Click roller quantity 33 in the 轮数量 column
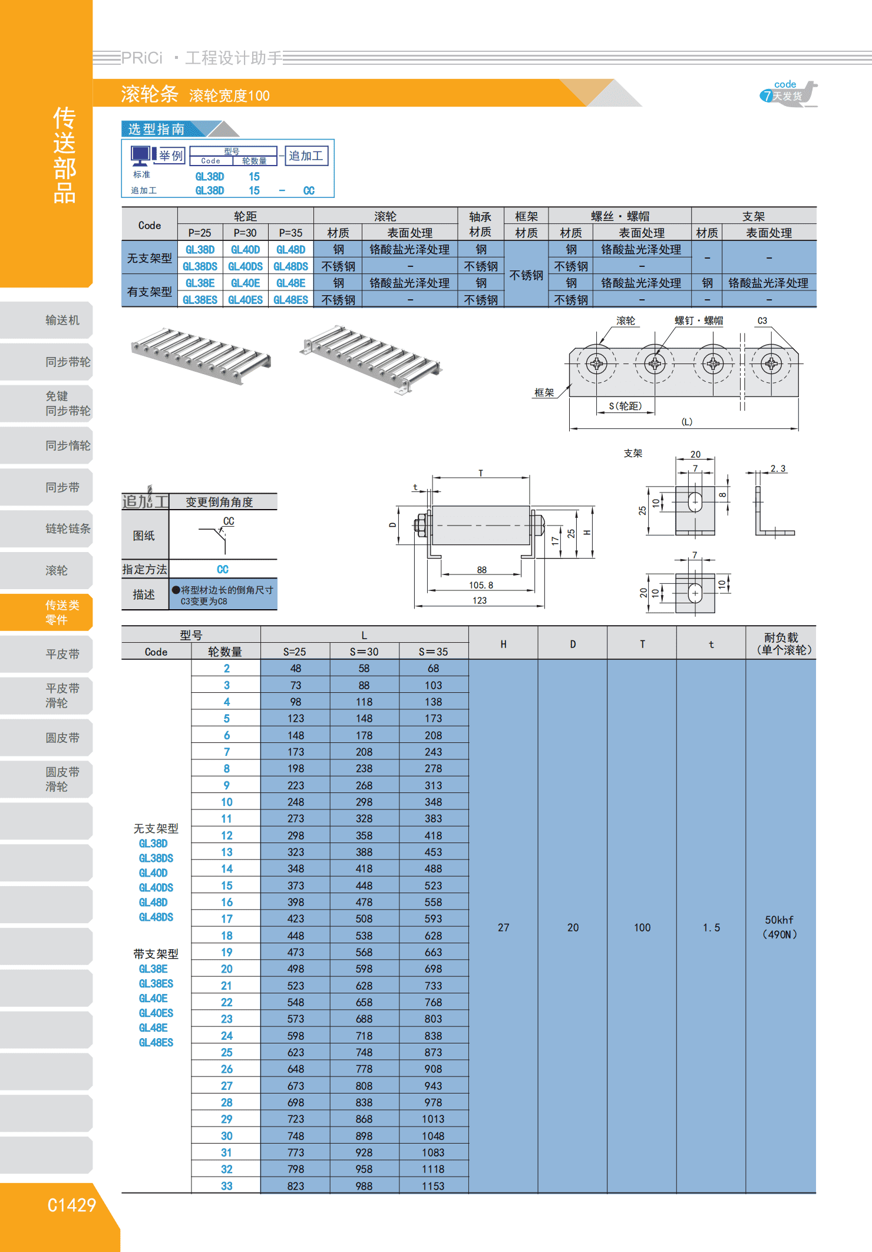The width and height of the screenshot is (872, 1252). pyautogui.click(x=226, y=1186)
